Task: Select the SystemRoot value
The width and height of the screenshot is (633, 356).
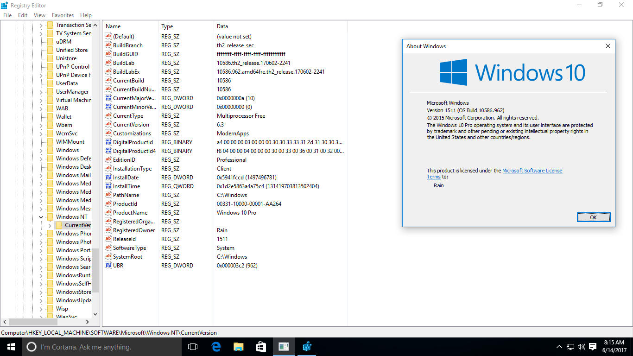Action: coord(128,257)
